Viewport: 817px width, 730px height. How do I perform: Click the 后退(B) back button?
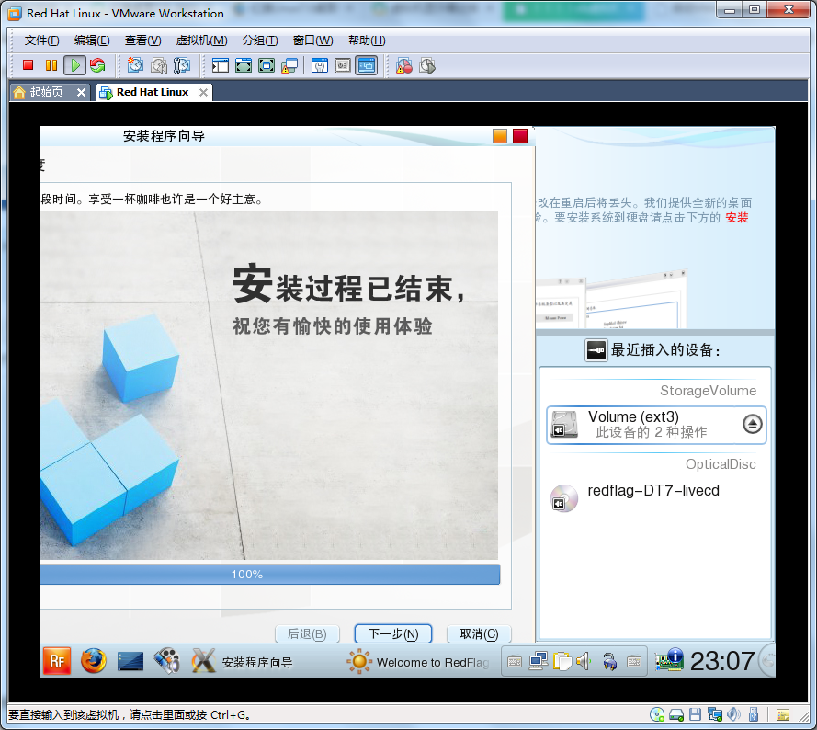tap(308, 633)
